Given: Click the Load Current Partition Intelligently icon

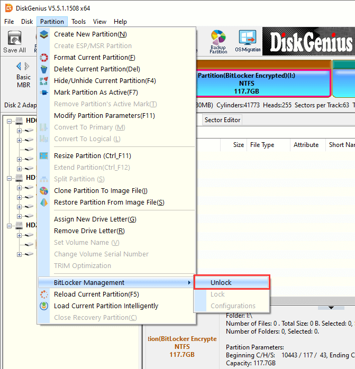Looking at the screenshot, I should click(x=44, y=306).
